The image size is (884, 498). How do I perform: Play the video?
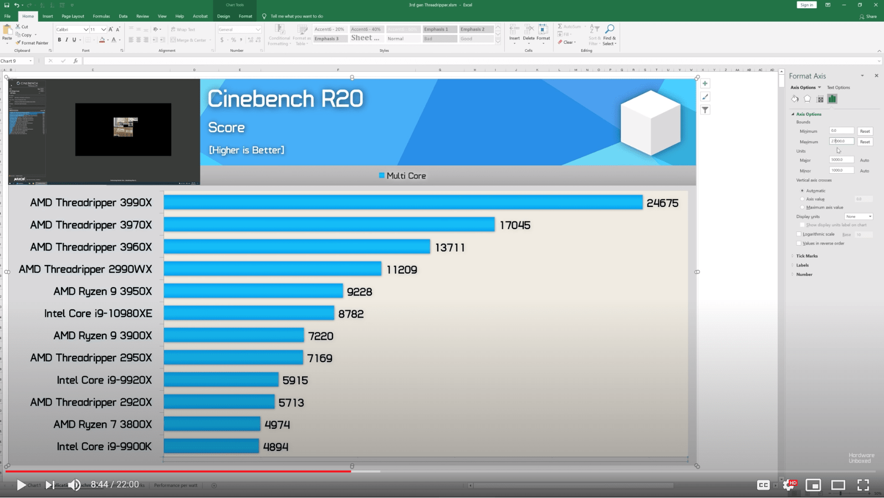[21, 485]
